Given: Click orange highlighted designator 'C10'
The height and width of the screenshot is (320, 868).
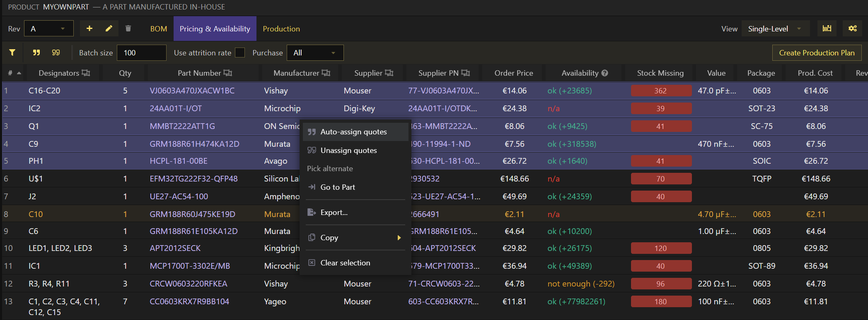Looking at the screenshot, I should tap(36, 214).
